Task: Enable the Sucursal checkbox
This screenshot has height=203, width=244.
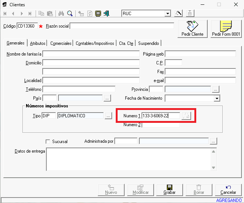Action: tap(47, 142)
